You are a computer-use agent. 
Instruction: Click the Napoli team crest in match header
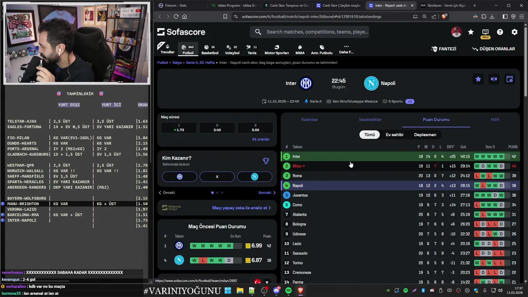[371, 83]
